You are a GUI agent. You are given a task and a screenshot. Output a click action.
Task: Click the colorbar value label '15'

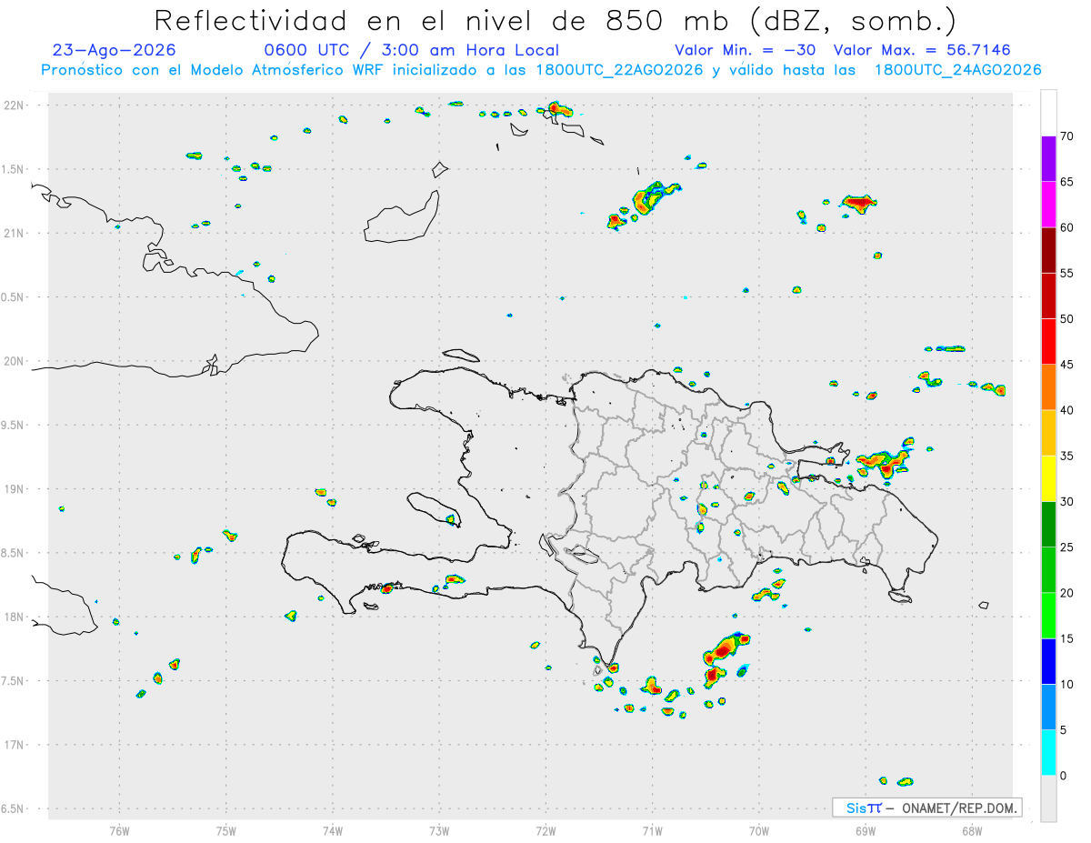pyautogui.click(x=1067, y=638)
